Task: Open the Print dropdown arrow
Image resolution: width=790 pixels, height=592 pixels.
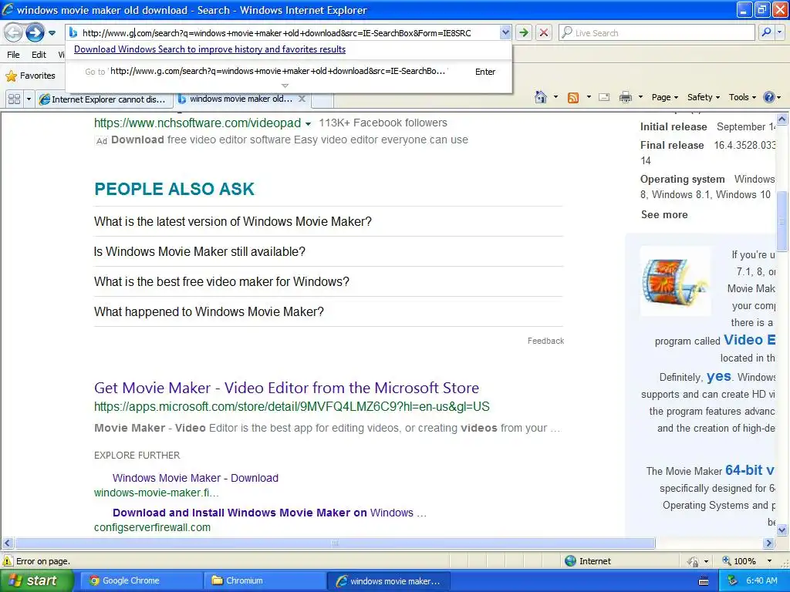Action: pyautogui.click(x=640, y=97)
